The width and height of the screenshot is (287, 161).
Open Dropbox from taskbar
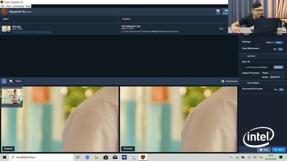124,157
